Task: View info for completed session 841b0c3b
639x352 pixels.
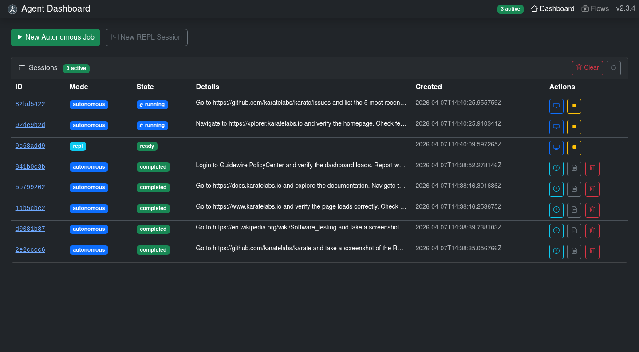Action: [556, 169]
